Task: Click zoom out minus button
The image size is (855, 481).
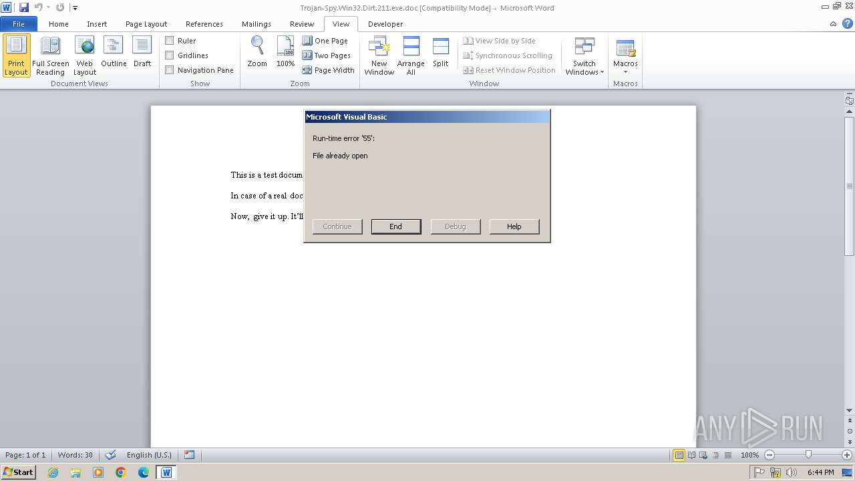Action: (769, 455)
